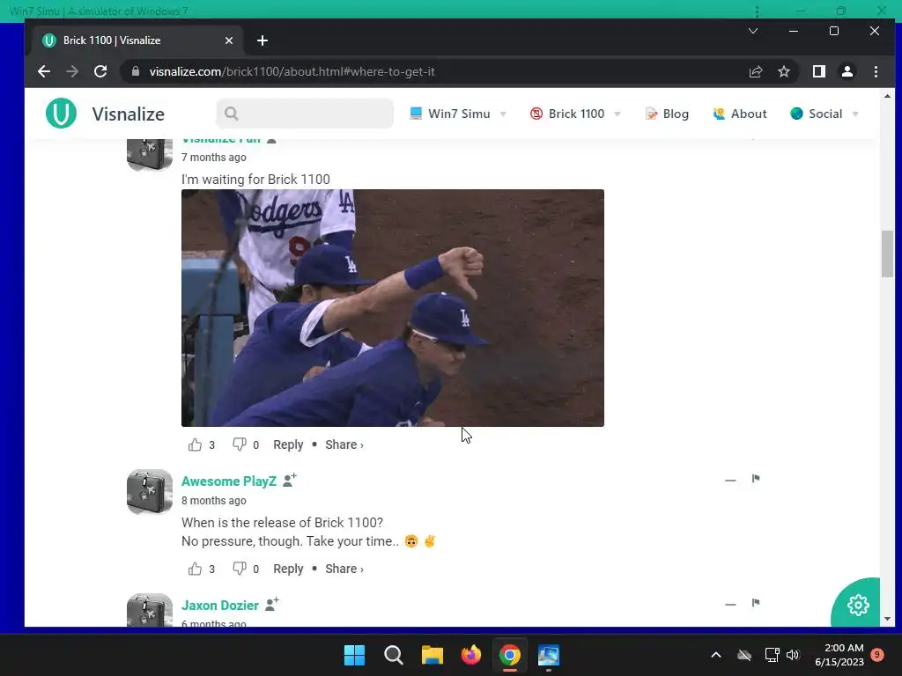Screen dimensions: 902x676
Task: Open Jaxon Dozier profile link
Action: click(219, 606)
